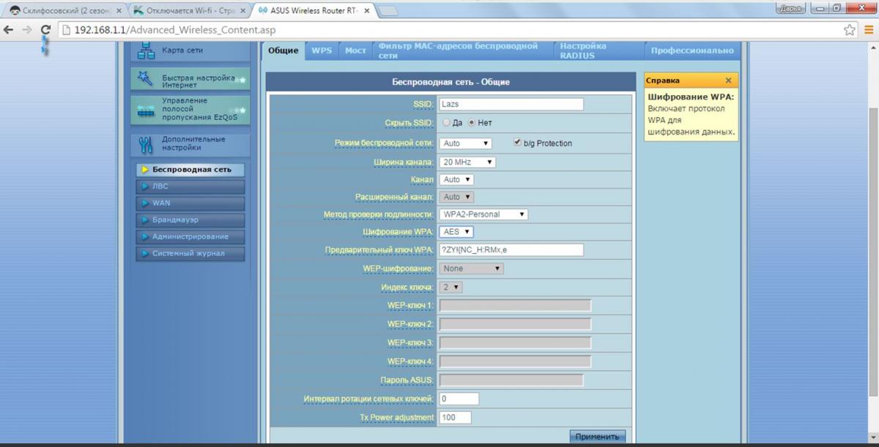Image resolution: width=879 pixels, height=447 pixels.
Task: Open the WPA2-Personal authentication dropdown
Action: [x=484, y=214]
